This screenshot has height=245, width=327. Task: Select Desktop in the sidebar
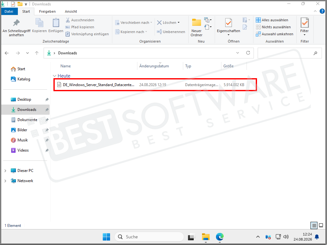21,99
